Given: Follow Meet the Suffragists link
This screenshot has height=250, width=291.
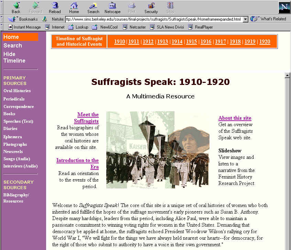Looking at the screenshot, I should pyautogui.click(x=86, y=118).
